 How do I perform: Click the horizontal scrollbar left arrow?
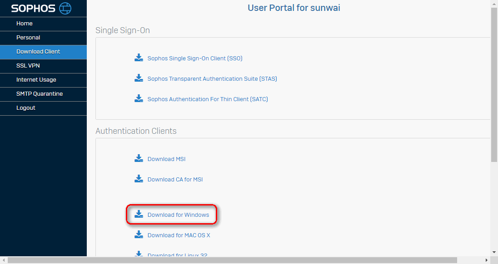4,260
